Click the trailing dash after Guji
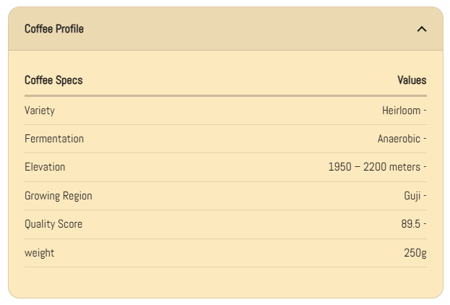The image size is (450, 305). click(x=425, y=196)
